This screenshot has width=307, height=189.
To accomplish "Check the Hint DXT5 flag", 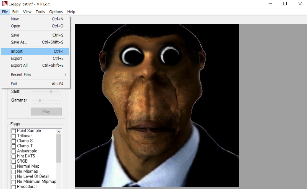I will point(13,156).
